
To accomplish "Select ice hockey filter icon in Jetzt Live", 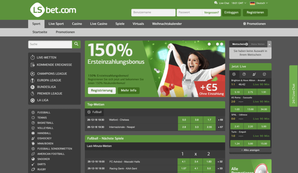I will coord(254,74).
